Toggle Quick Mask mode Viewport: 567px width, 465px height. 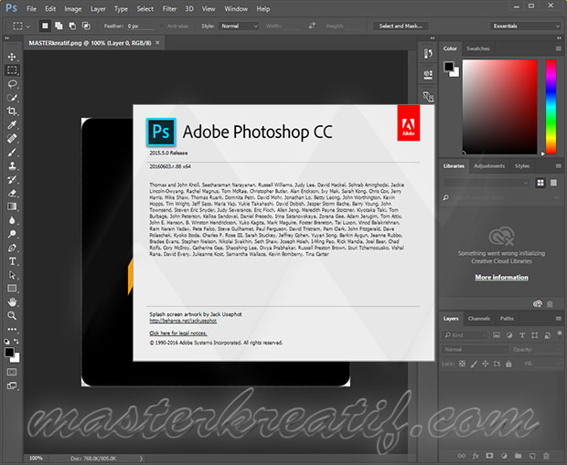point(12,372)
